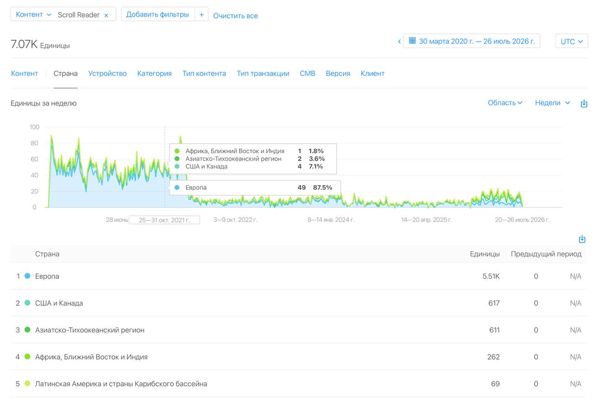
Task: Click the 5.51K units value
Action: pos(491,276)
